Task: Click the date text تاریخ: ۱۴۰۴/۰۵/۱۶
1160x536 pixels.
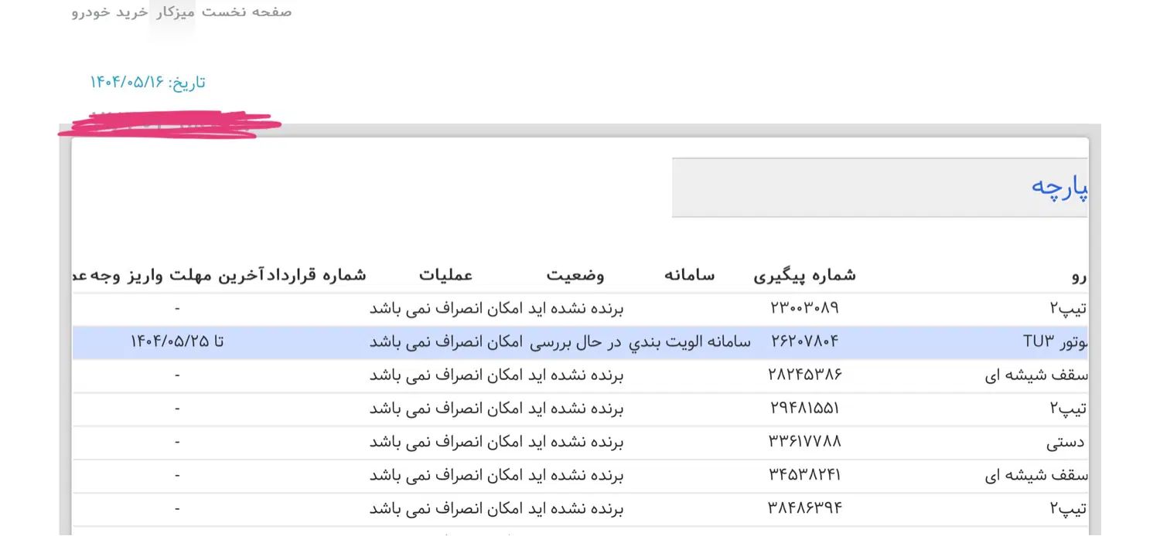Action: click(x=148, y=82)
